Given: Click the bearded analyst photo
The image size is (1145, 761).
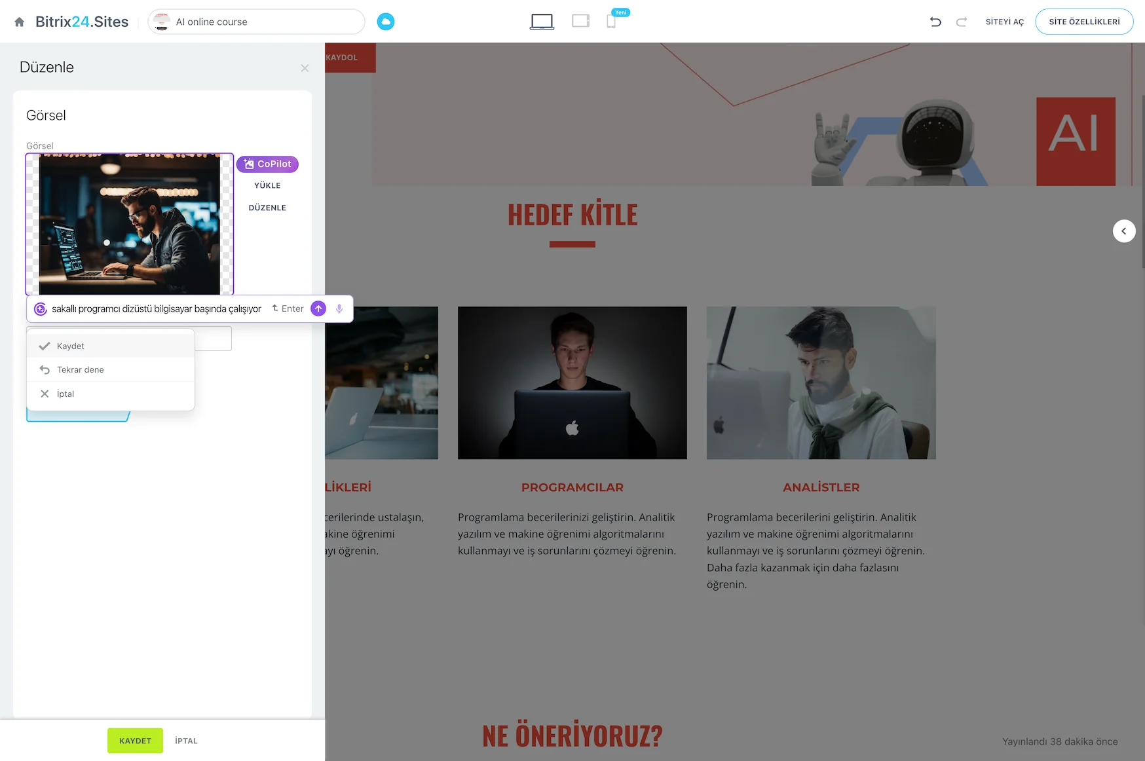Looking at the screenshot, I should point(821,382).
